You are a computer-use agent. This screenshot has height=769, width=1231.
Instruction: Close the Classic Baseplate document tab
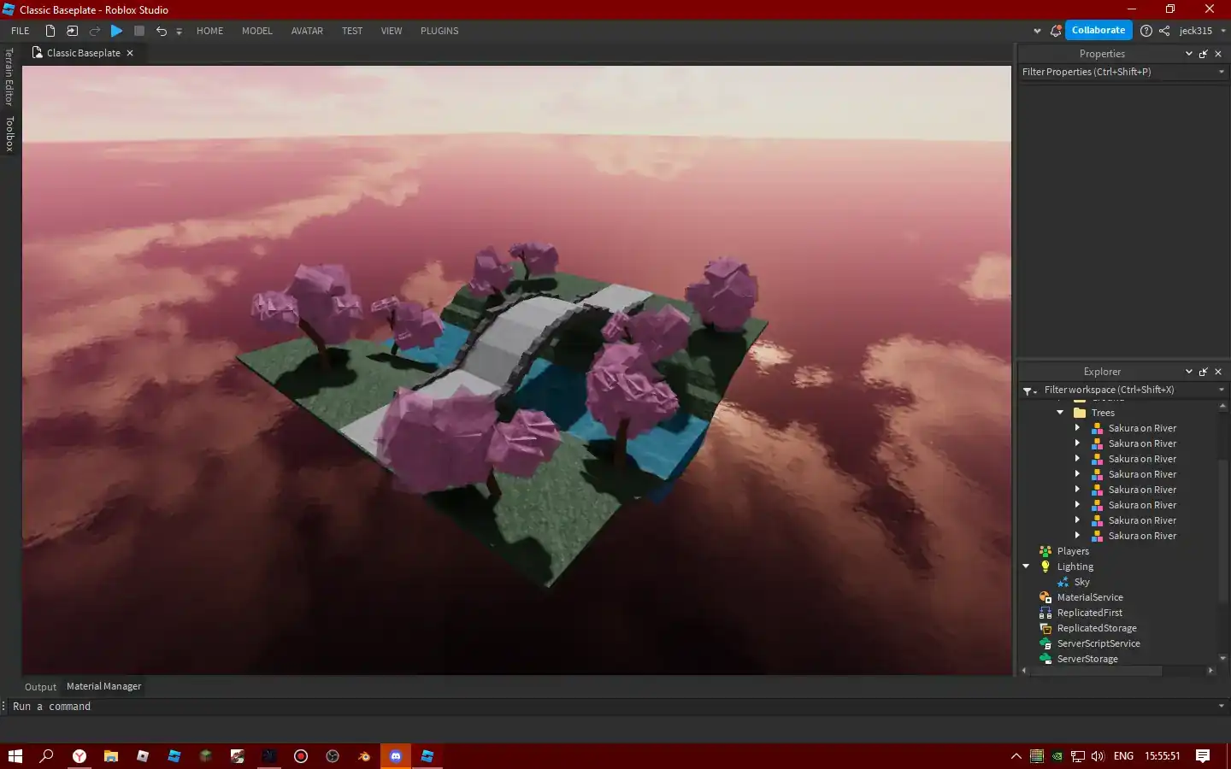point(130,53)
